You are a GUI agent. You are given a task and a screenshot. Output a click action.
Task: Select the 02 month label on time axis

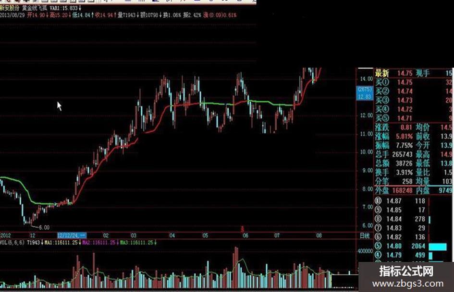(x=106, y=235)
